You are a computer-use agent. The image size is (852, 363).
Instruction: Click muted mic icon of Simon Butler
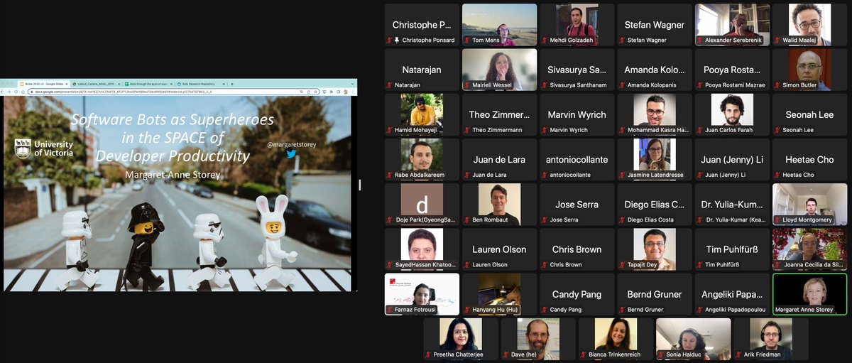776,85
